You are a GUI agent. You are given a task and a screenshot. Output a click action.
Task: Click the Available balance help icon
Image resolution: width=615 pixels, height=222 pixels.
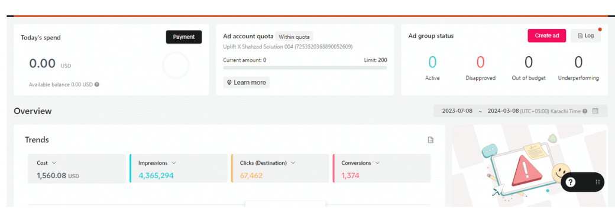(x=97, y=84)
